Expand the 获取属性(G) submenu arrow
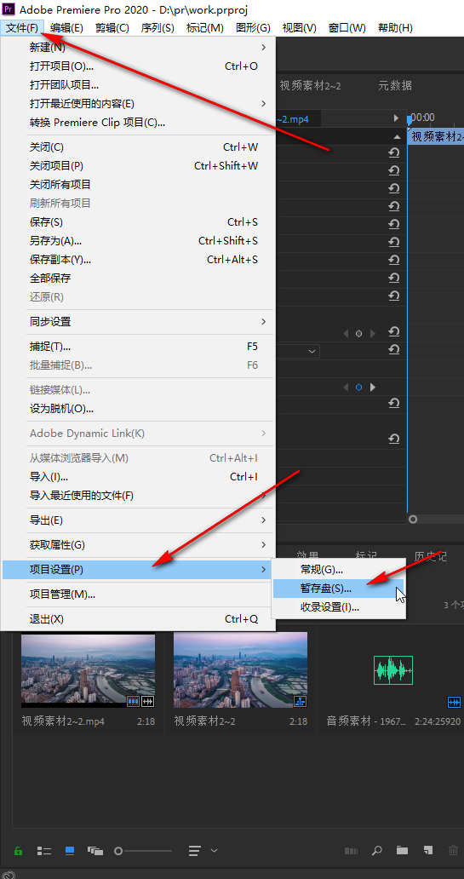464x879 pixels. pyautogui.click(x=263, y=545)
